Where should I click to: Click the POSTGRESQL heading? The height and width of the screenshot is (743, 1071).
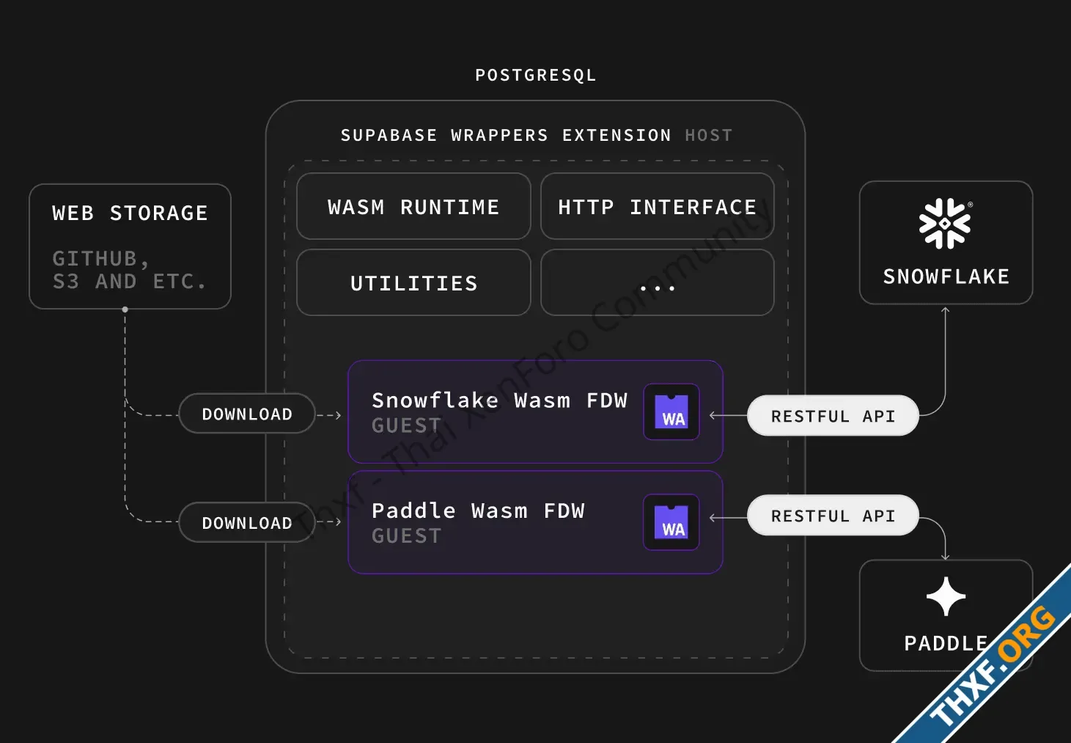click(x=536, y=76)
